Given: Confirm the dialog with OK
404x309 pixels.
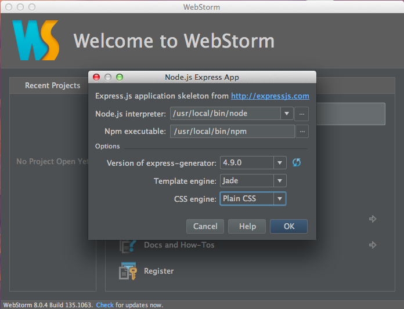Looking at the screenshot, I should (x=288, y=226).
